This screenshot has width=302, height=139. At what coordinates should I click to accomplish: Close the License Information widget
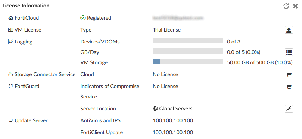pyautogui.click(x=295, y=6)
